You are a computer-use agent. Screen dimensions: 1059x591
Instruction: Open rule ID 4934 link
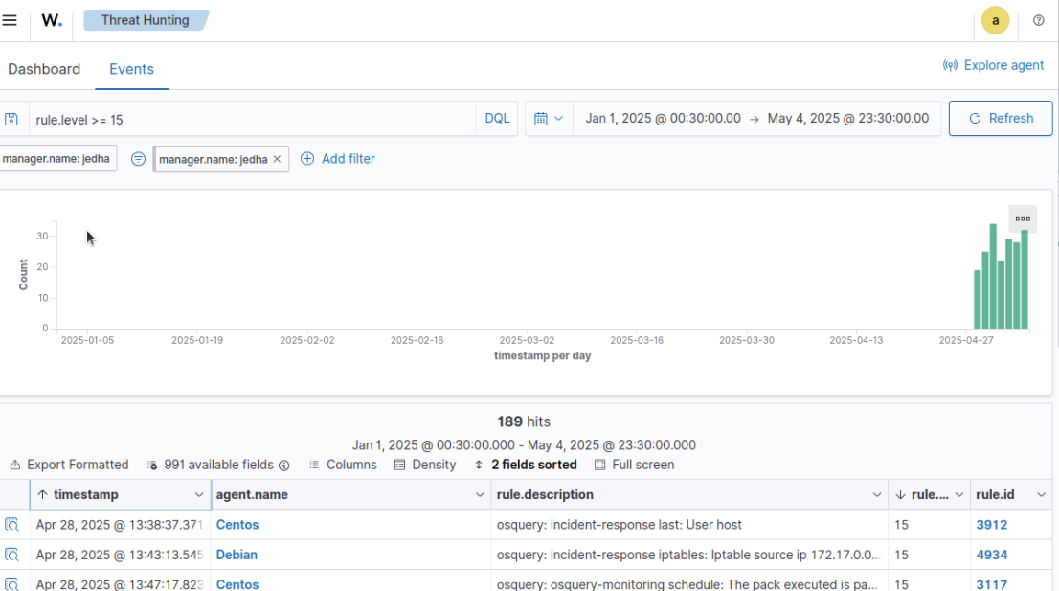coord(991,555)
